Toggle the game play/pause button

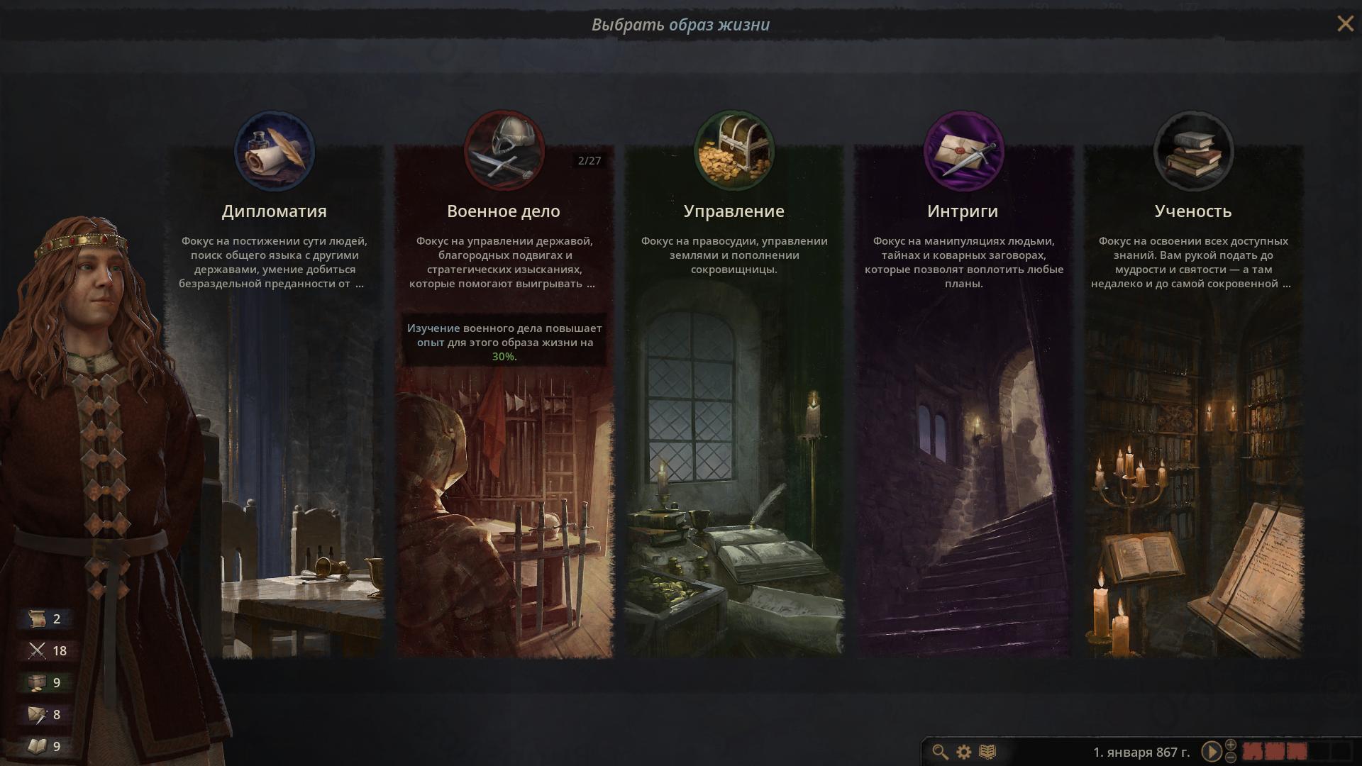coord(1212,752)
